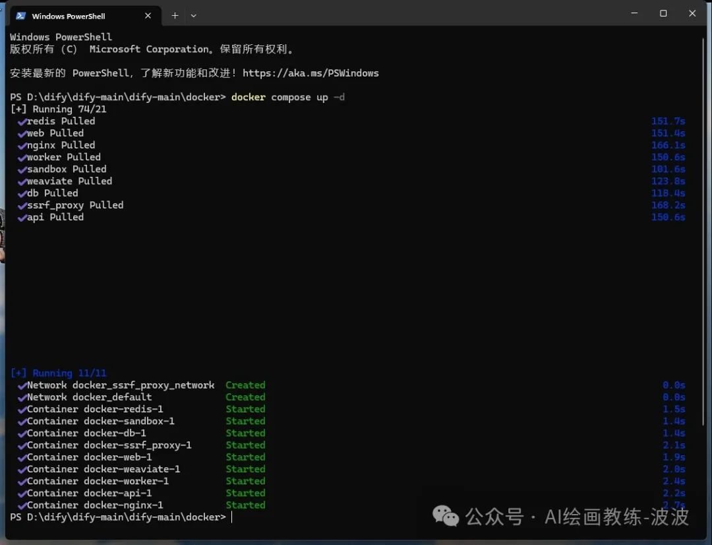
Task: Click the bottom PS prompt input line
Action: coord(122,517)
